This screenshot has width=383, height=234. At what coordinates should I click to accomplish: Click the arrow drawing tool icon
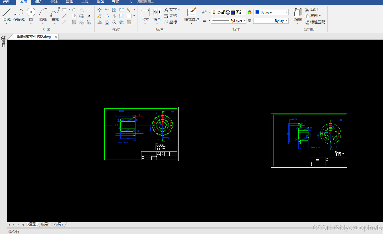[89, 16]
